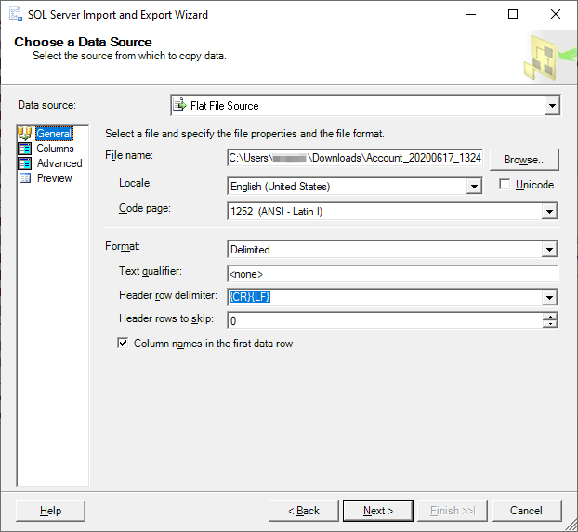The height and width of the screenshot is (532, 578).
Task: Click the English (United States) locale value
Action: [x=280, y=187]
